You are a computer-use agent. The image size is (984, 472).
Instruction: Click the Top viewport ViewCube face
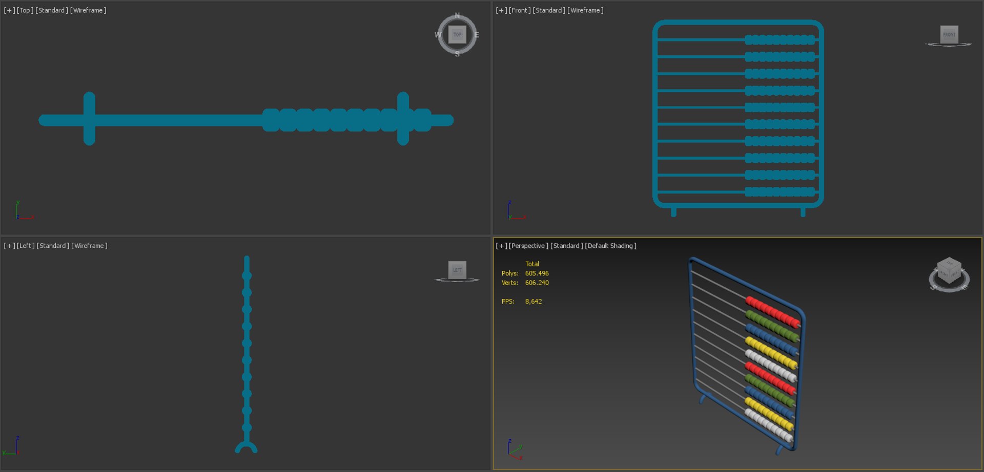pos(457,34)
